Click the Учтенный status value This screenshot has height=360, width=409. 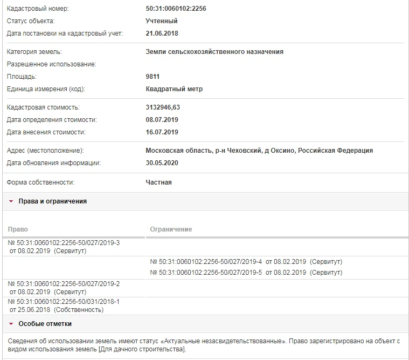[161, 21]
